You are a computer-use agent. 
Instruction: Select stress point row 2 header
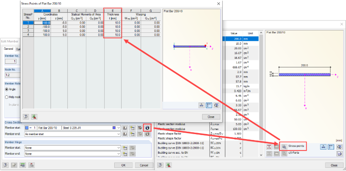tap(28, 27)
